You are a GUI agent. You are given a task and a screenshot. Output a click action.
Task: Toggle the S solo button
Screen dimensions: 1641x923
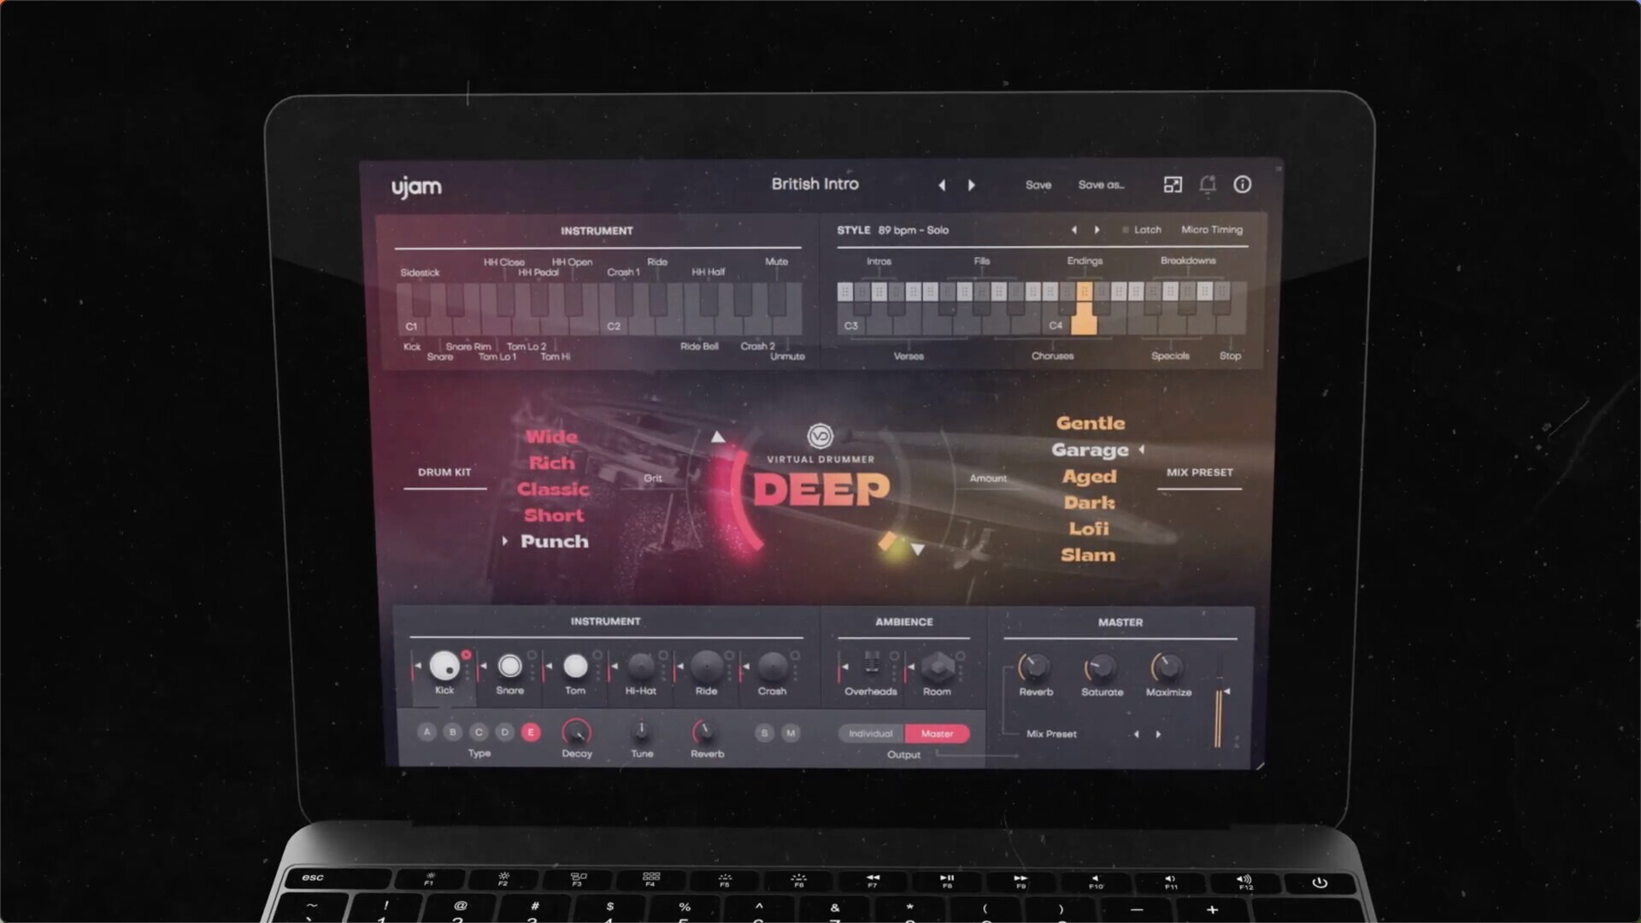coord(764,733)
